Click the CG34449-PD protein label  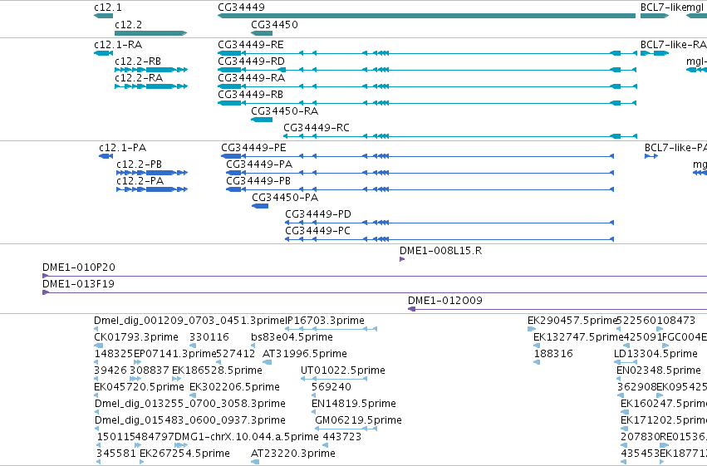(318, 214)
